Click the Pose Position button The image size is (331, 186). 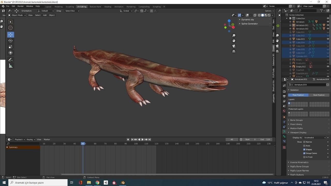[x=298, y=95]
